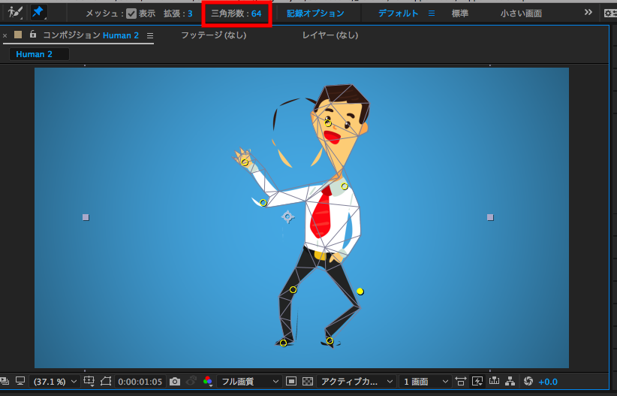Open 記録オプション
The width and height of the screenshot is (617, 396).
point(315,14)
